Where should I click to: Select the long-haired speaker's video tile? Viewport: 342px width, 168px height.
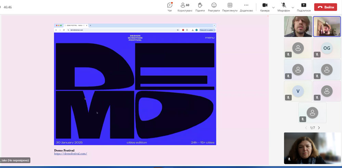click(x=298, y=26)
